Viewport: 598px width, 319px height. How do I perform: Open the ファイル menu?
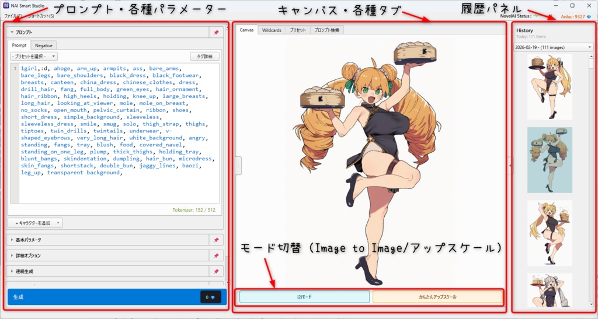(x=13, y=16)
